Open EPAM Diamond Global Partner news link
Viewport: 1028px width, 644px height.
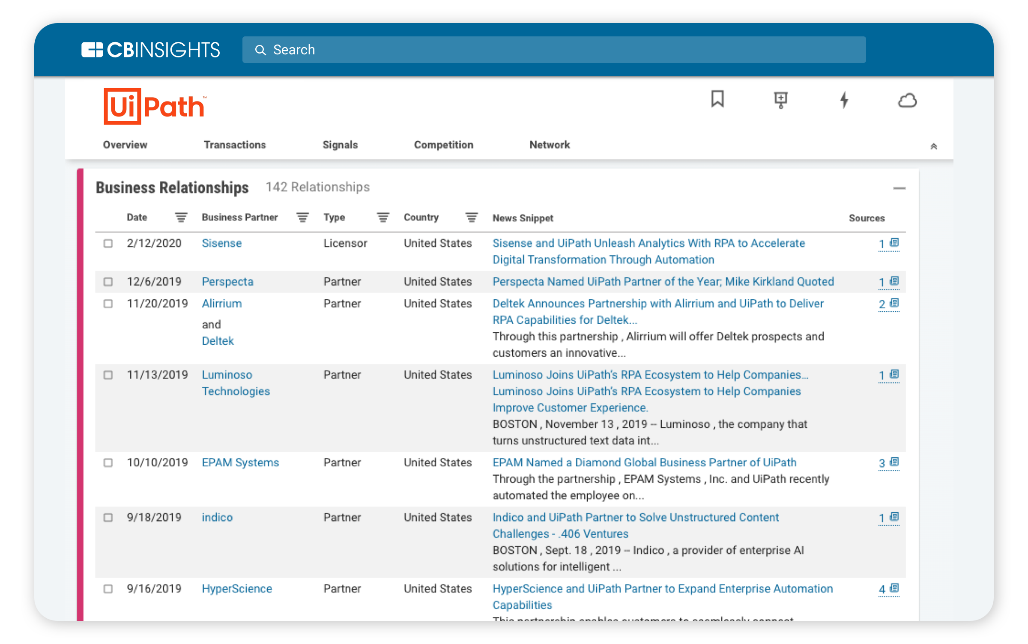(644, 462)
